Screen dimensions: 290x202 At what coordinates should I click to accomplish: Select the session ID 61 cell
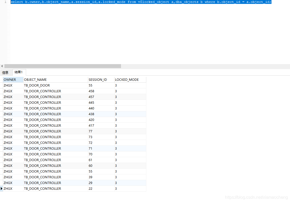tap(101, 160)
